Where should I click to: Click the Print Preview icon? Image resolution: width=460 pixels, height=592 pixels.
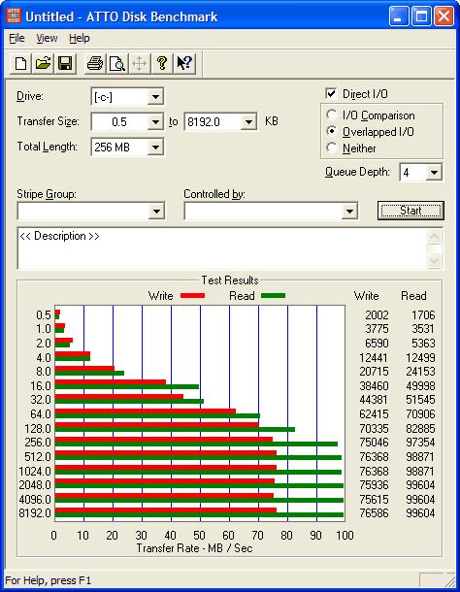tap(117, 63)
